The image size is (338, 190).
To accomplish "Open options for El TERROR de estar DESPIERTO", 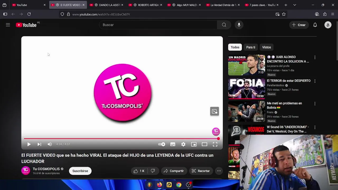I will point(315,81).
